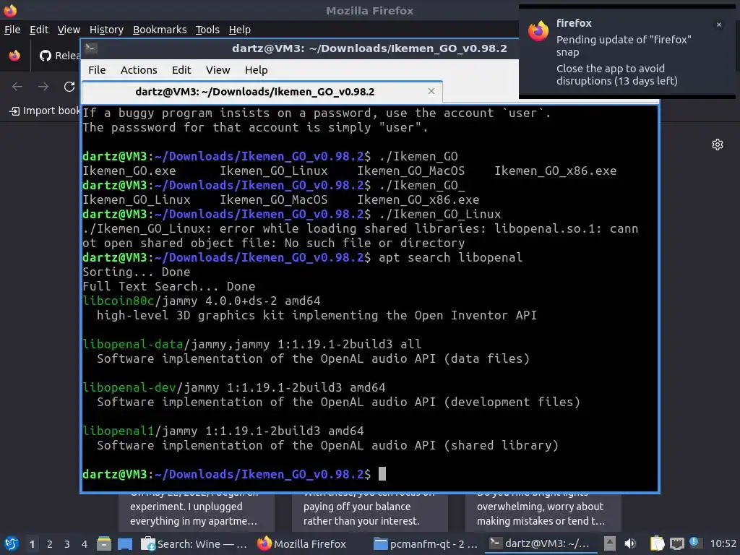Image resolution: width=740 pixels, height=555 pixels.
Task: Reload the page in Firefox
Action: coord(69,87)
